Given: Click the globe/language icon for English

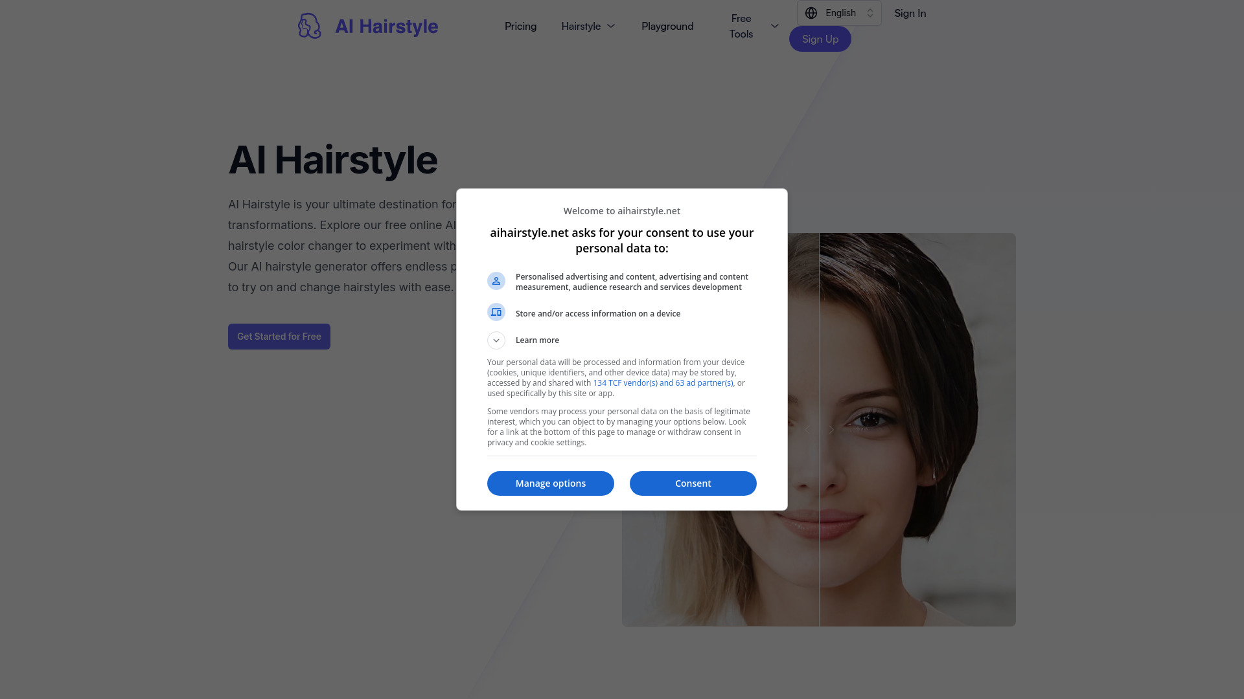Looking at the screenshot, I should click(x=811, y=13).
